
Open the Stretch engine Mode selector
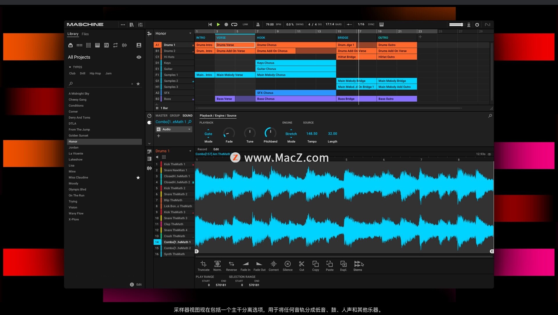coord(291,134)
